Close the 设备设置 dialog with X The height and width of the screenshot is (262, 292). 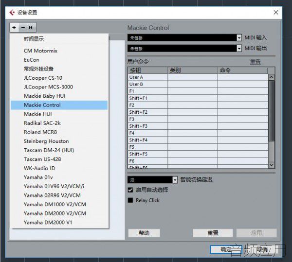click(276, 13)
